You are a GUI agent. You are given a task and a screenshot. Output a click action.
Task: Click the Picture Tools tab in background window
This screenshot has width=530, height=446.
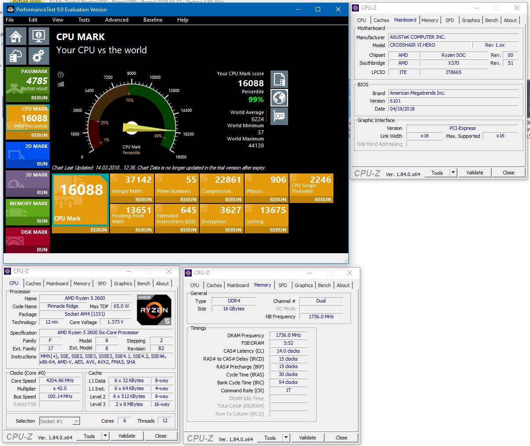[x=26, y=1]
